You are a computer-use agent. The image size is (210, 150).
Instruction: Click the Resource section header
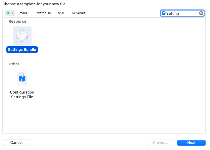click(17, 21)
